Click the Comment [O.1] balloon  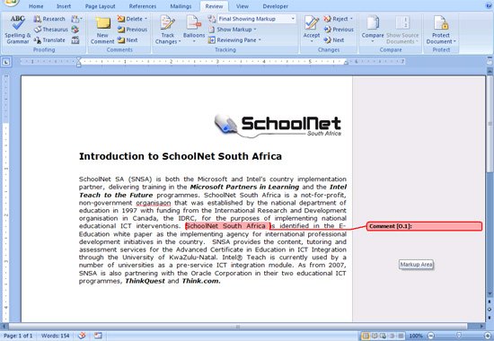click(424, 226)
